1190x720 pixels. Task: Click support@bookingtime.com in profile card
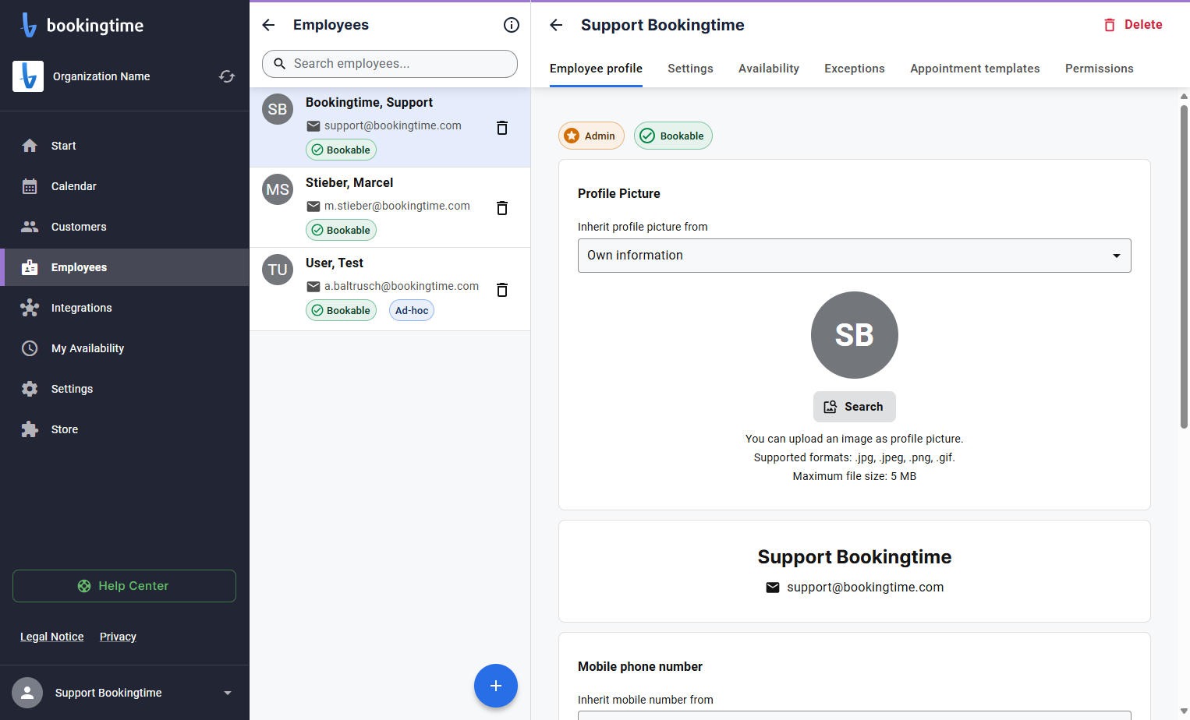(x=866, y=588)
